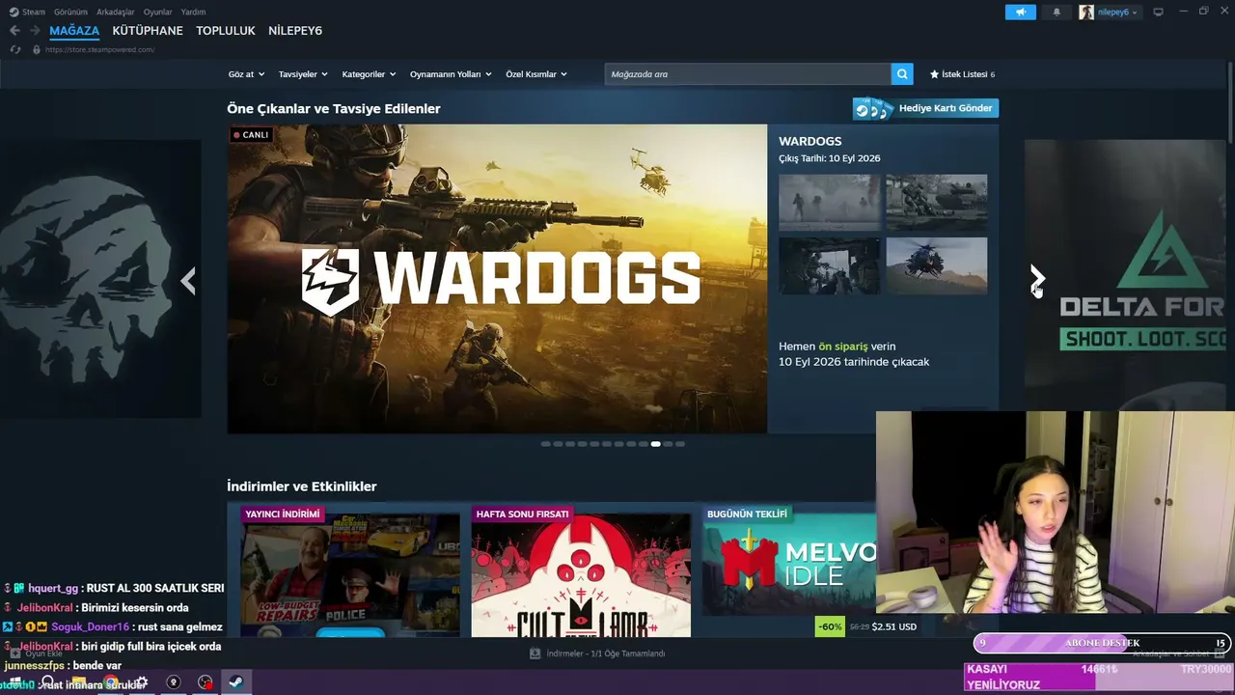Open the helicopter WARDOGS screenshot thumbnail

click(937, 265)
